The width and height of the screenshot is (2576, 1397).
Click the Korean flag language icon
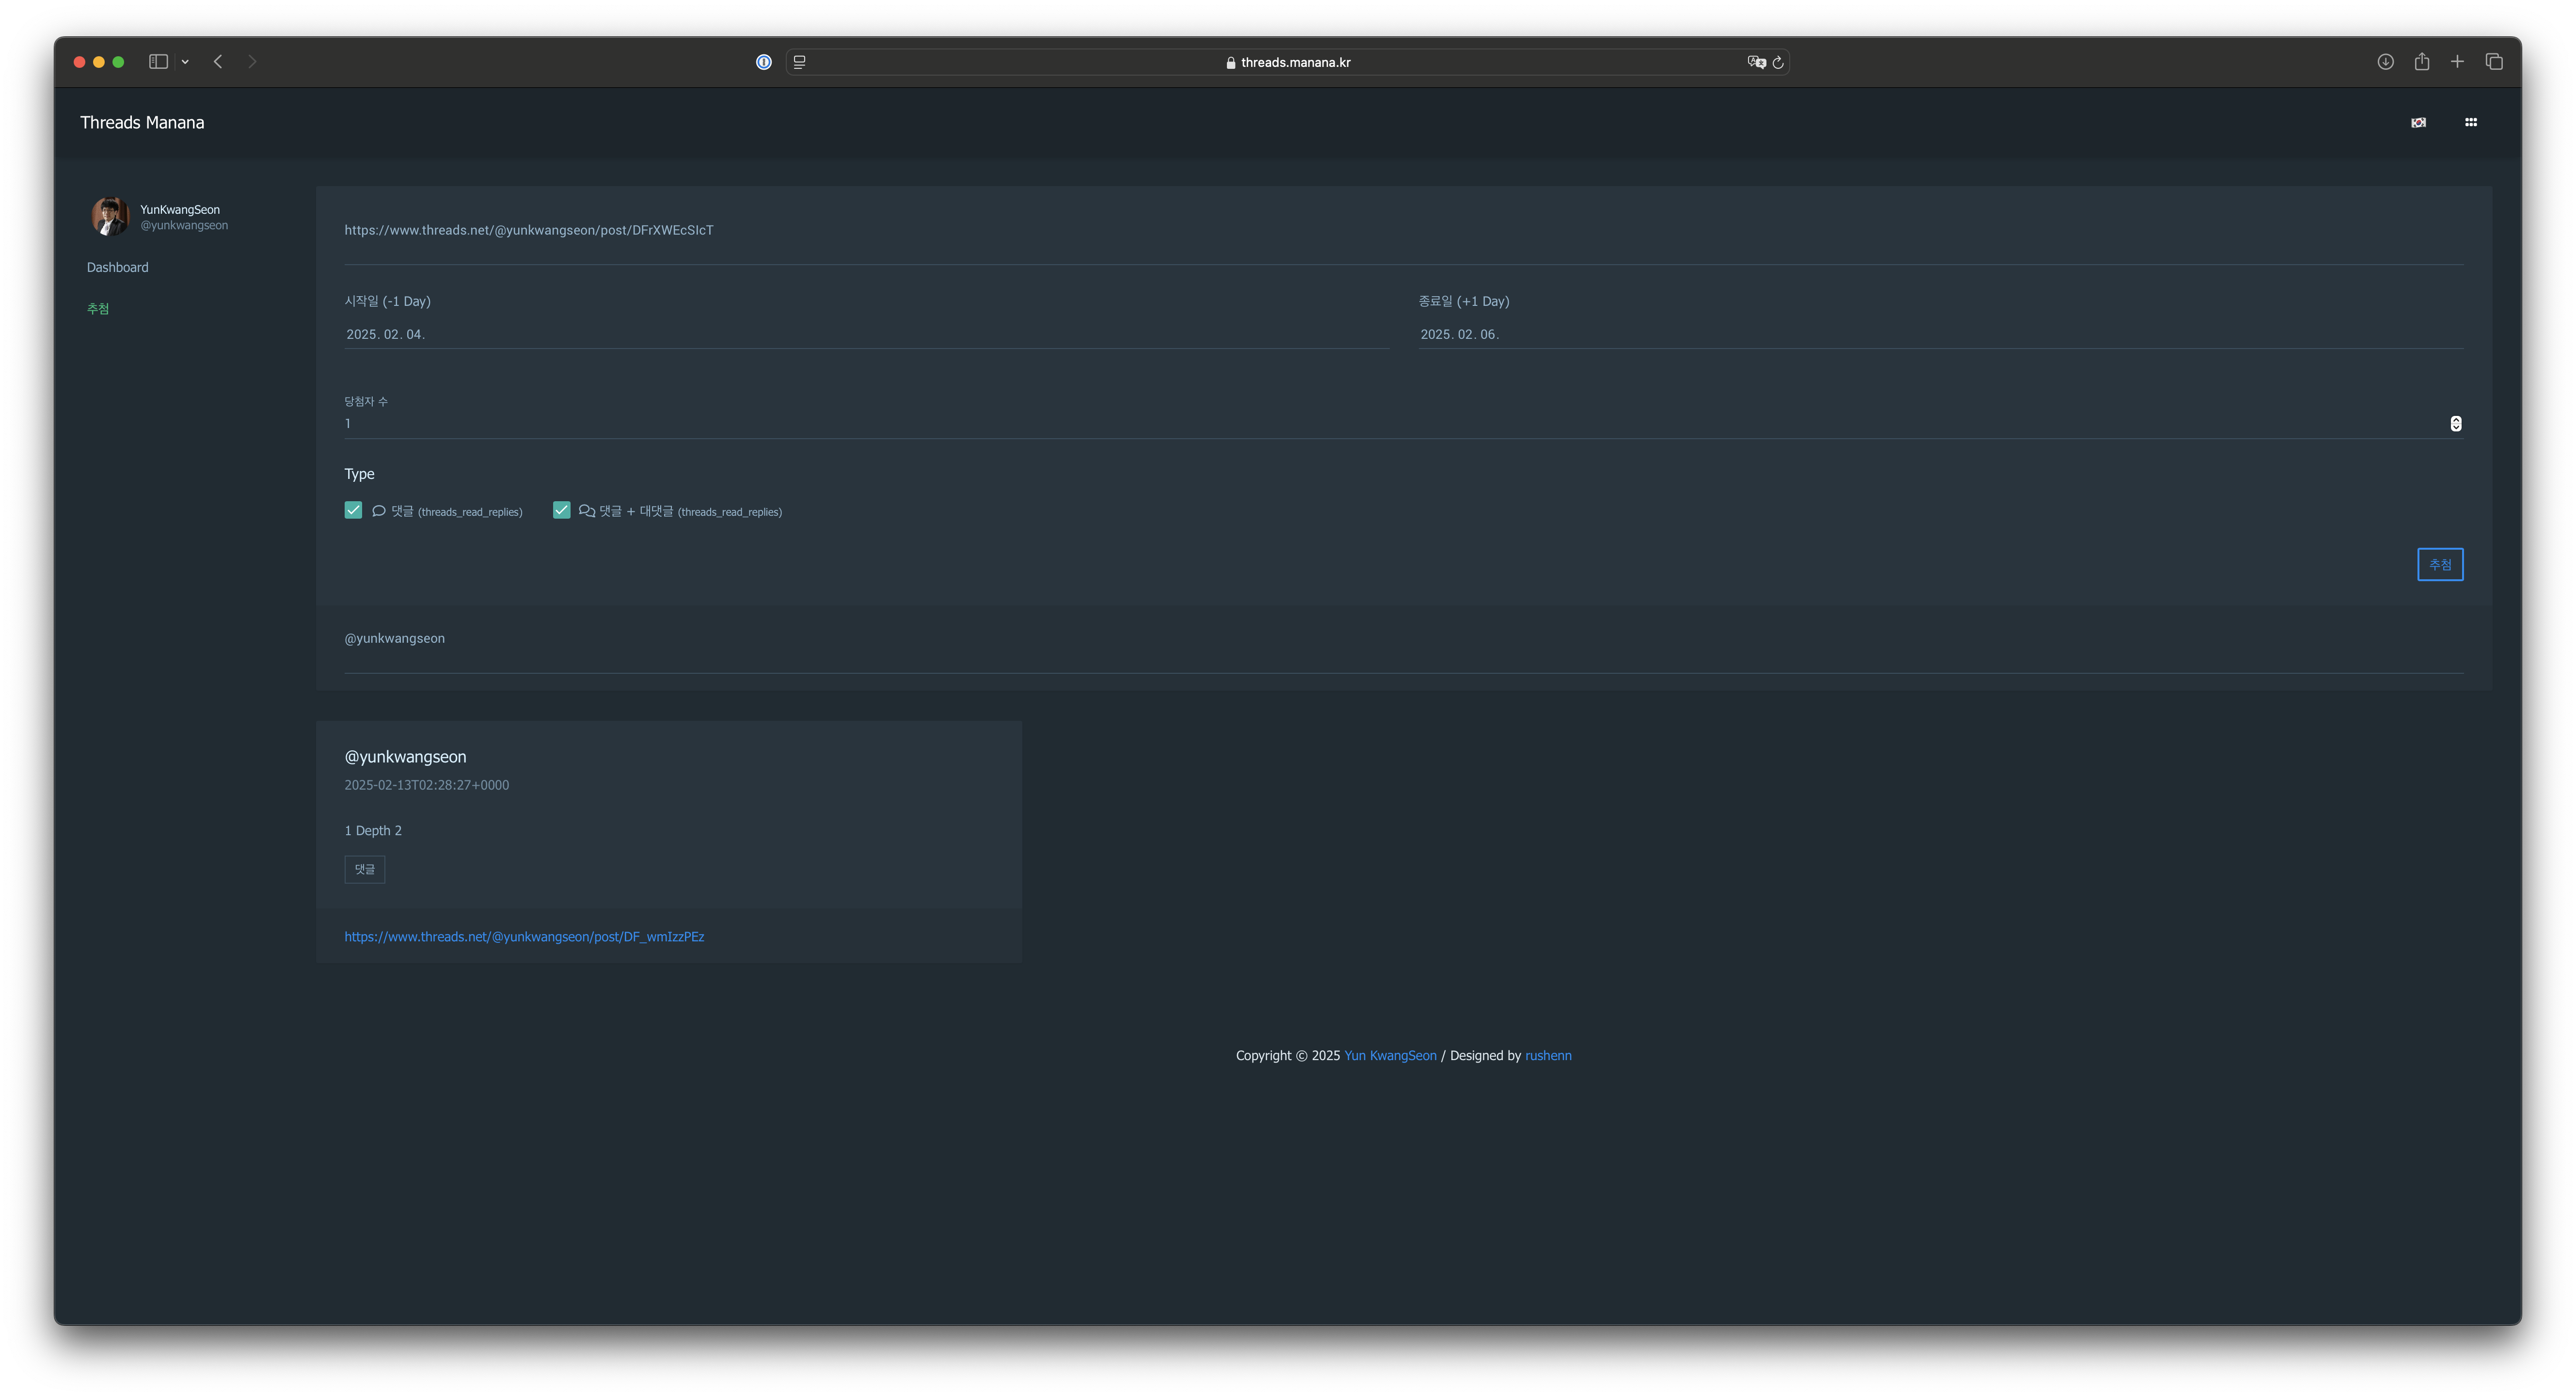2418,123
